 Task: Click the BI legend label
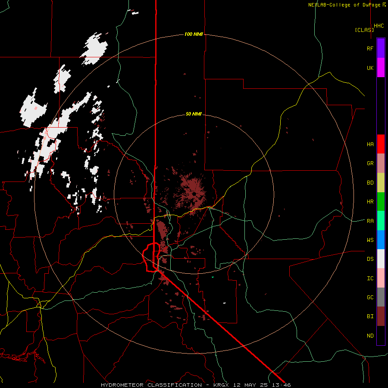[x=370, y=316]
